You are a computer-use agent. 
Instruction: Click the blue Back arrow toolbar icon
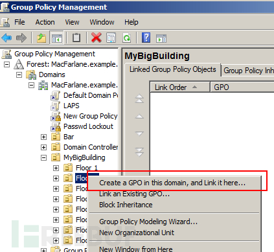[6, 38]
